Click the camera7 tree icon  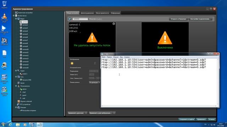[x=21, y=40]
